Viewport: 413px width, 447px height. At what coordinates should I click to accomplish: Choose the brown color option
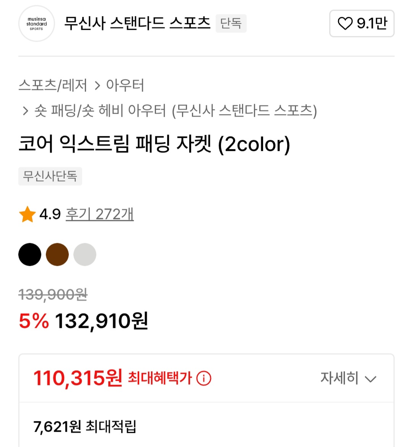click(57, 254)
